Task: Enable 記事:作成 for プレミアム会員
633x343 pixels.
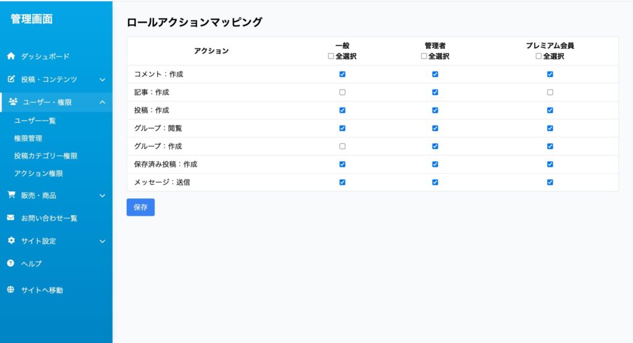Action: 550,93
